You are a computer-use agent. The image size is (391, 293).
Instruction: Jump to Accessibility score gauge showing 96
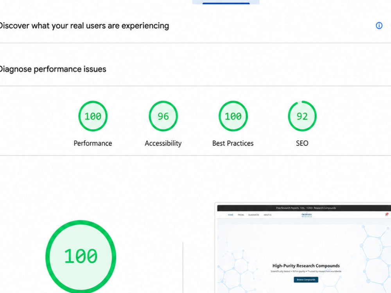[x=163, y=116]
